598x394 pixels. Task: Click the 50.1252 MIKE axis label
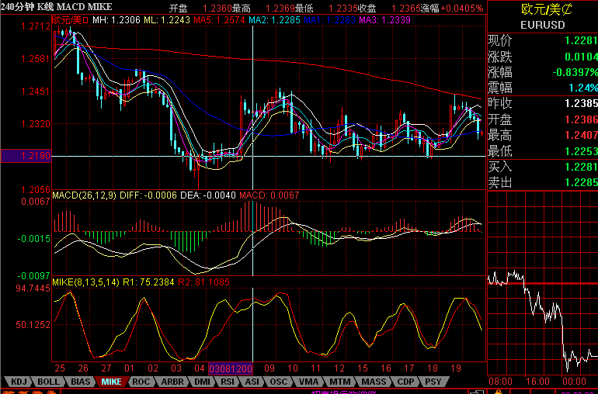tap(33, 325)
